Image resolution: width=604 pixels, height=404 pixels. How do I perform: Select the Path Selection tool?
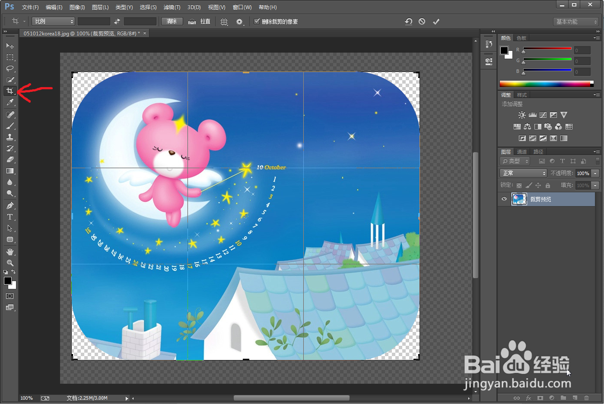pos(10,228)
